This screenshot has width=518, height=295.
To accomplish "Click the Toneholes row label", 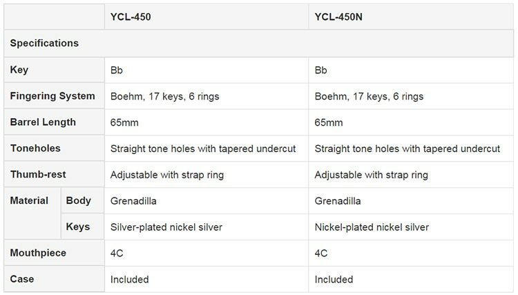I will (36, 149).
